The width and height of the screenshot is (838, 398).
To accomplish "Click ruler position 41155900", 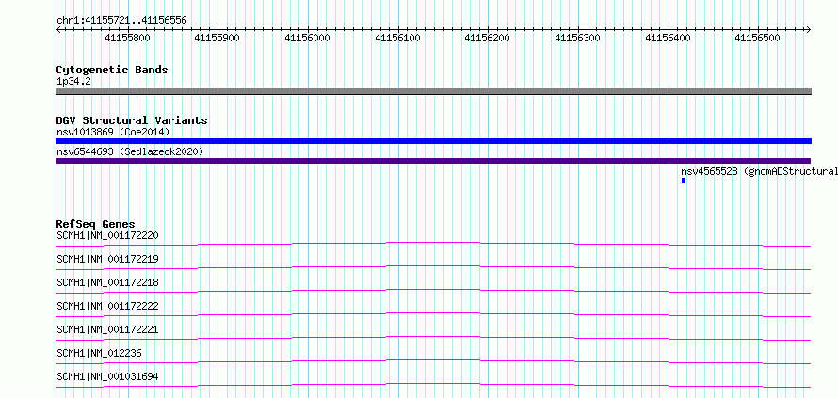I will [217, 38].
